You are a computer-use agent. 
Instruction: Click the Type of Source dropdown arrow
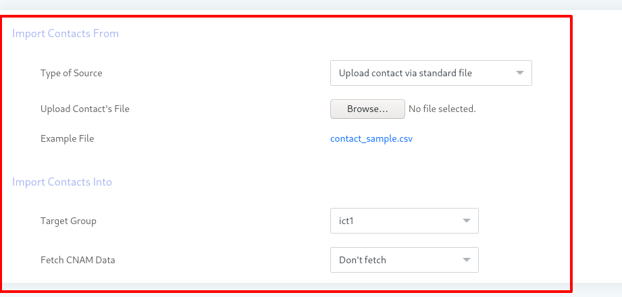[519, 73]
